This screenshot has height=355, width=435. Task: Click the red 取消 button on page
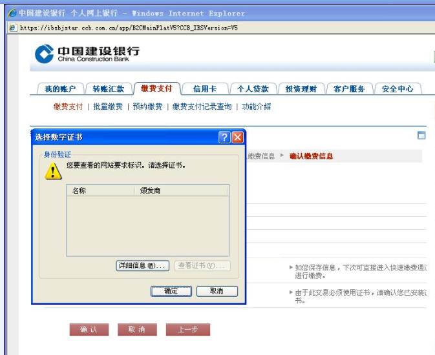[137, 329]
